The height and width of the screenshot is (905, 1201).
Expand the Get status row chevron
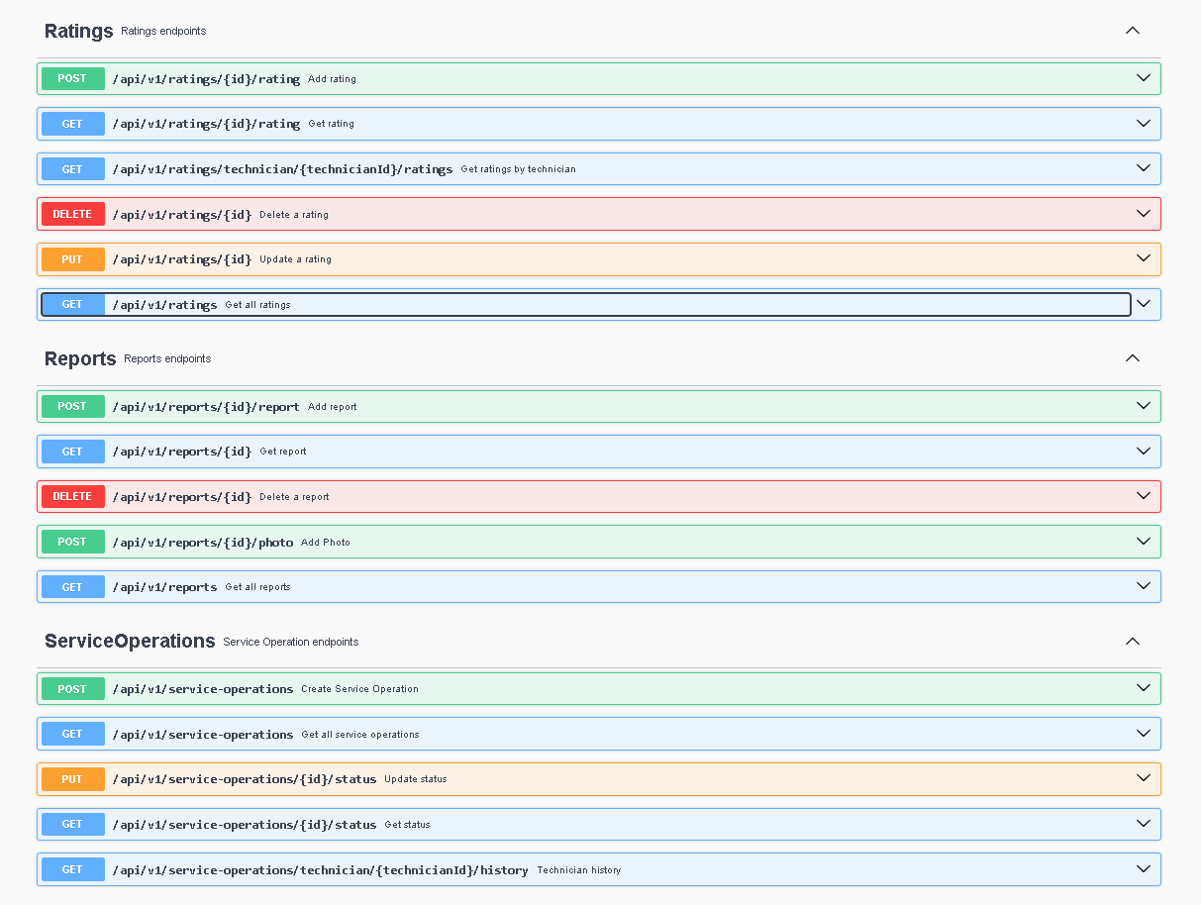(1144, 824)
